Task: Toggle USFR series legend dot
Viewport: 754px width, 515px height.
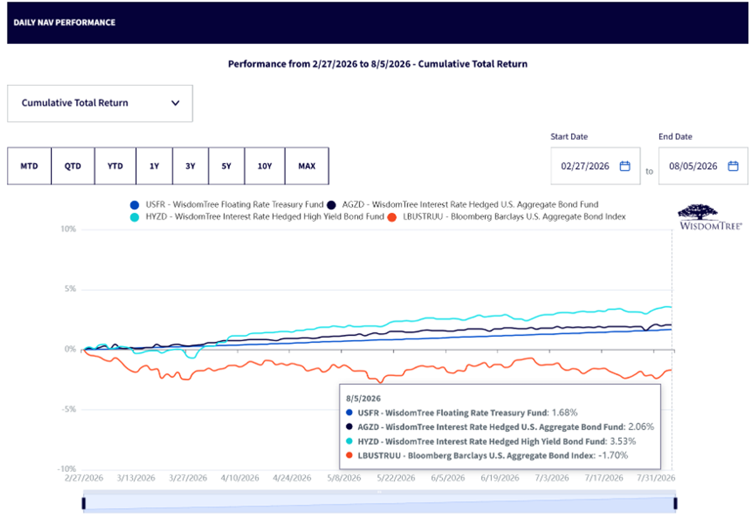Action: 134,204
